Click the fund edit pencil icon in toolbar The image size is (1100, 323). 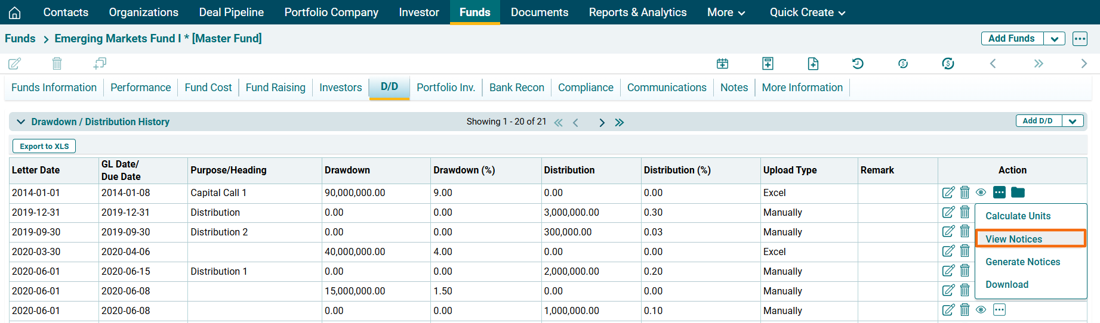(x=15, y=63)
